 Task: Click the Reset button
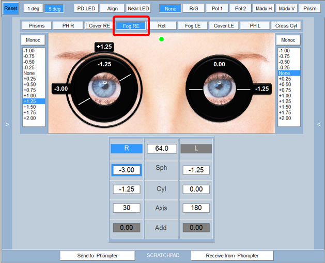pos(10,9)
